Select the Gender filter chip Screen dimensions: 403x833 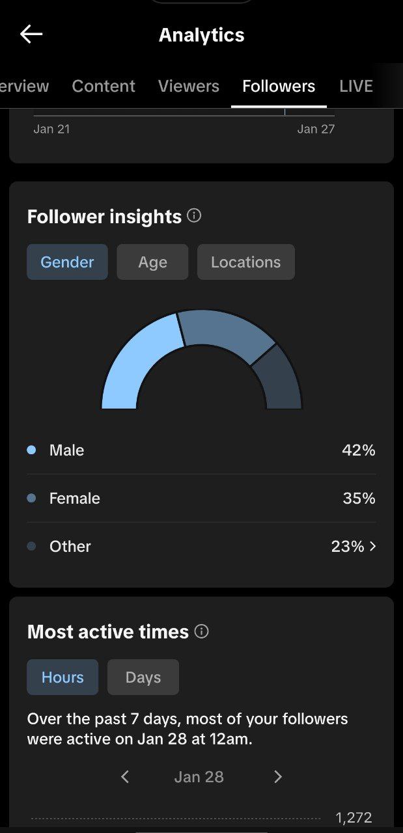click(67, 262)
